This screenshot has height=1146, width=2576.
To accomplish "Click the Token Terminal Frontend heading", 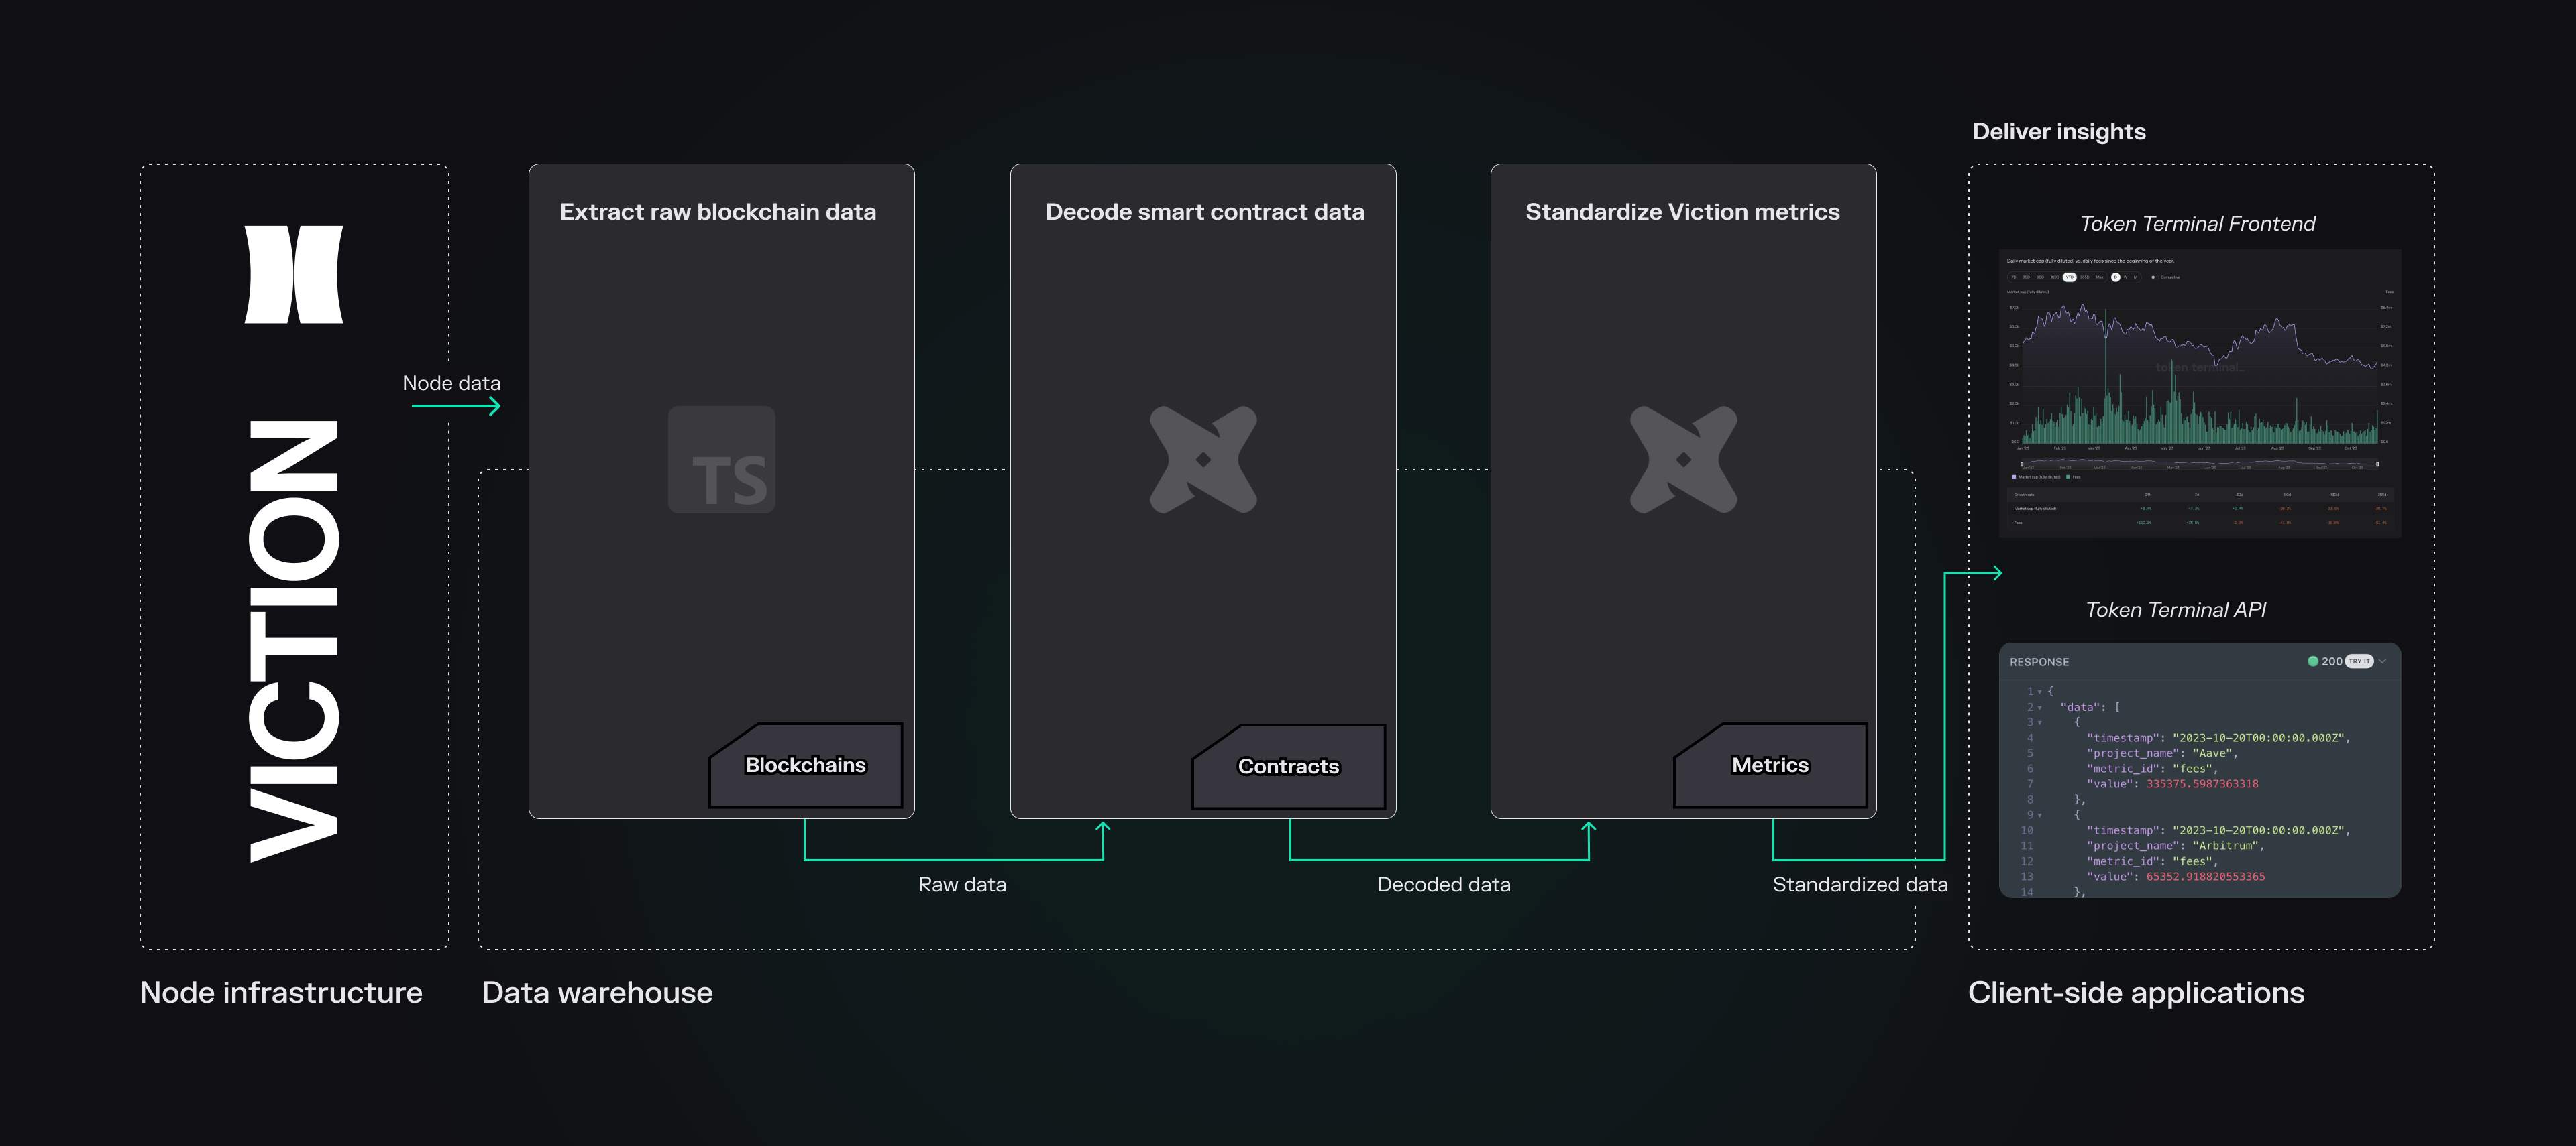I will pyautogui.click(x=2197, y=224).
